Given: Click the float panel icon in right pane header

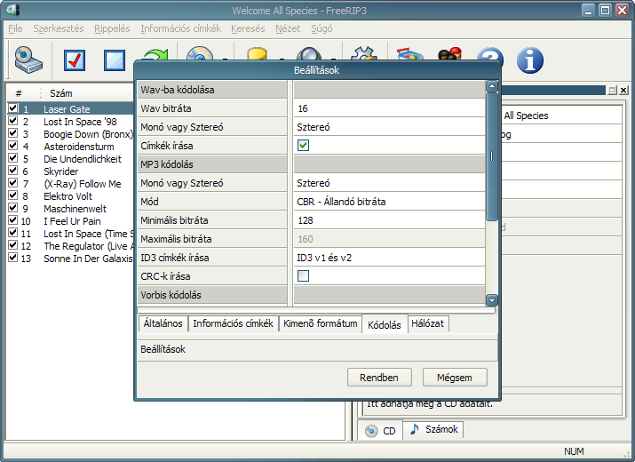Looking at the screenshot, I should tap(612, 91).
